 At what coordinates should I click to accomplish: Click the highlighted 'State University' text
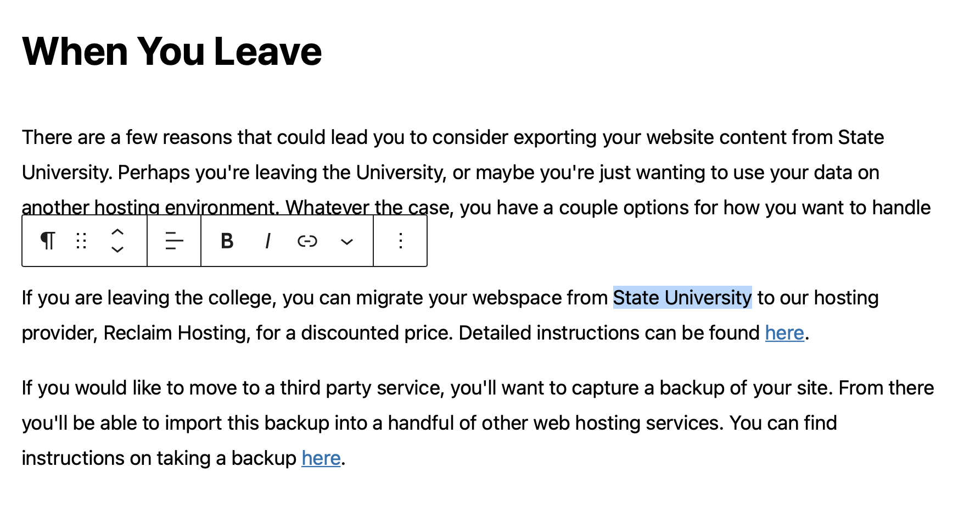pyautogui.click(x=682, y=298)
